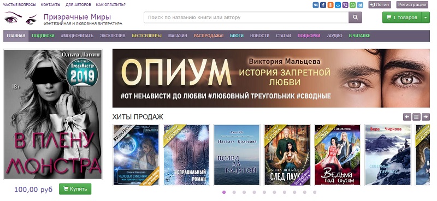Viewport: 437px width, 201px height.
Task: Focus the book or author search field
Action: [x=246, y=17]
